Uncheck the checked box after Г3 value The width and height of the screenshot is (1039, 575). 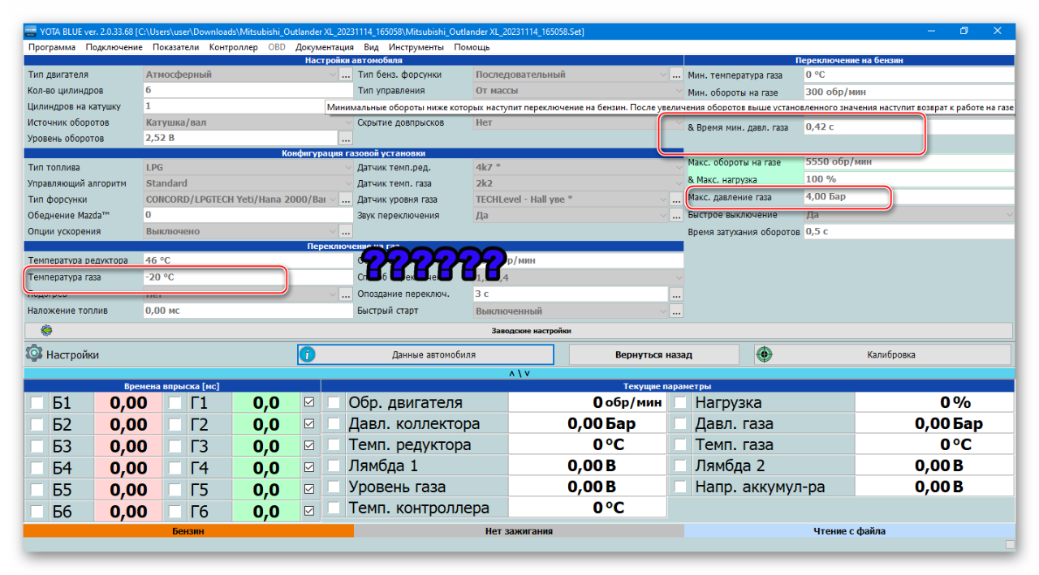coord(308,446)
